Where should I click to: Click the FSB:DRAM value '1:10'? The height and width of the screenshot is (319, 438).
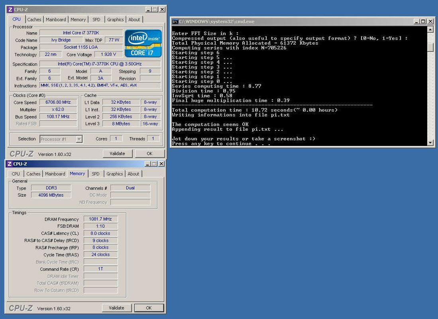click(100, 226)
